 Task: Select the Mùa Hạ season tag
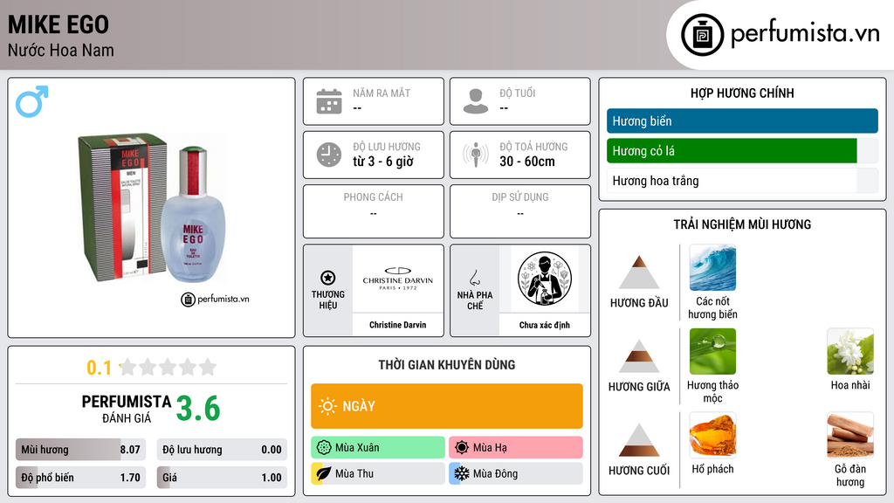tap(516, 447)
